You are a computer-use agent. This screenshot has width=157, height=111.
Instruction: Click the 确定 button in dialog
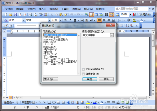tap(90, 79)
